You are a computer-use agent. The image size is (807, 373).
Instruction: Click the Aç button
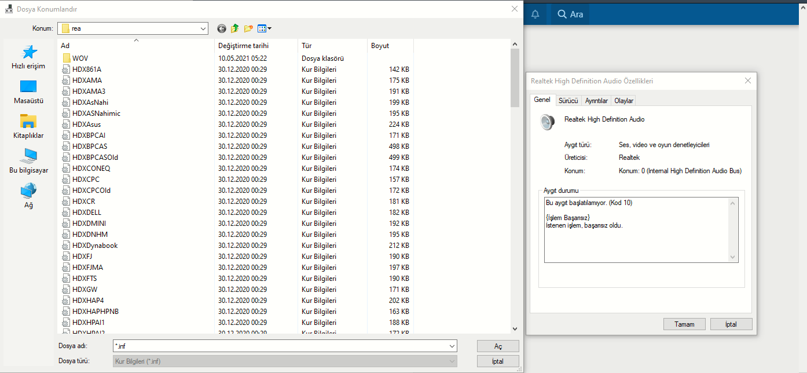coord(498,346)
